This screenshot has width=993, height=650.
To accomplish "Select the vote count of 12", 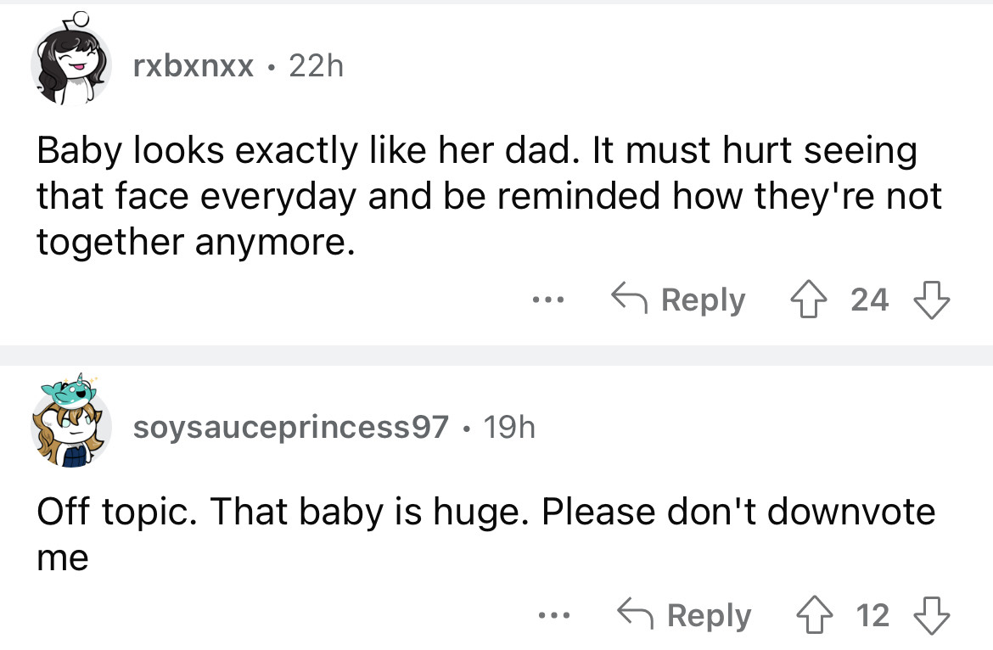I will click(873, 615).
